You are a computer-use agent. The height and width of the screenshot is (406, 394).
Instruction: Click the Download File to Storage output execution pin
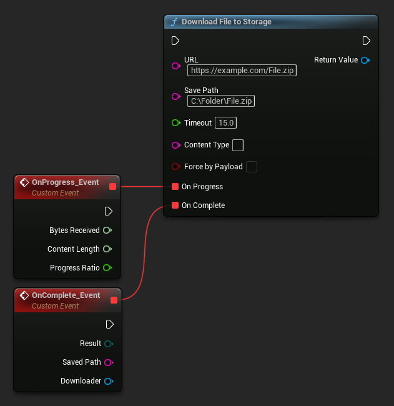367,41
